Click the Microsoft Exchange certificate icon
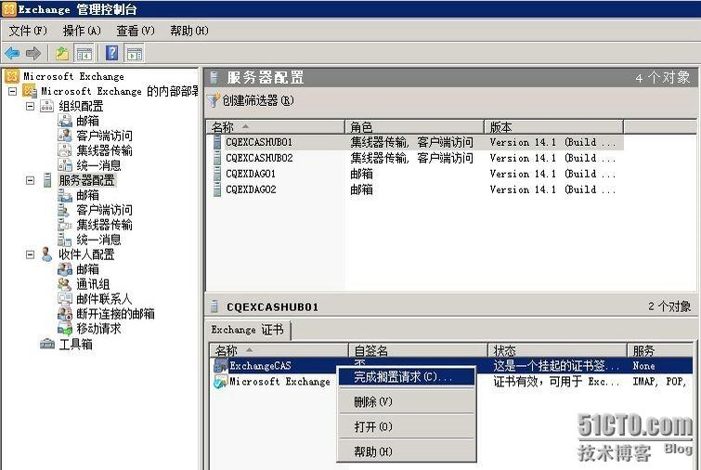This screenshot has width=701, height=470. tap(220, 382)
